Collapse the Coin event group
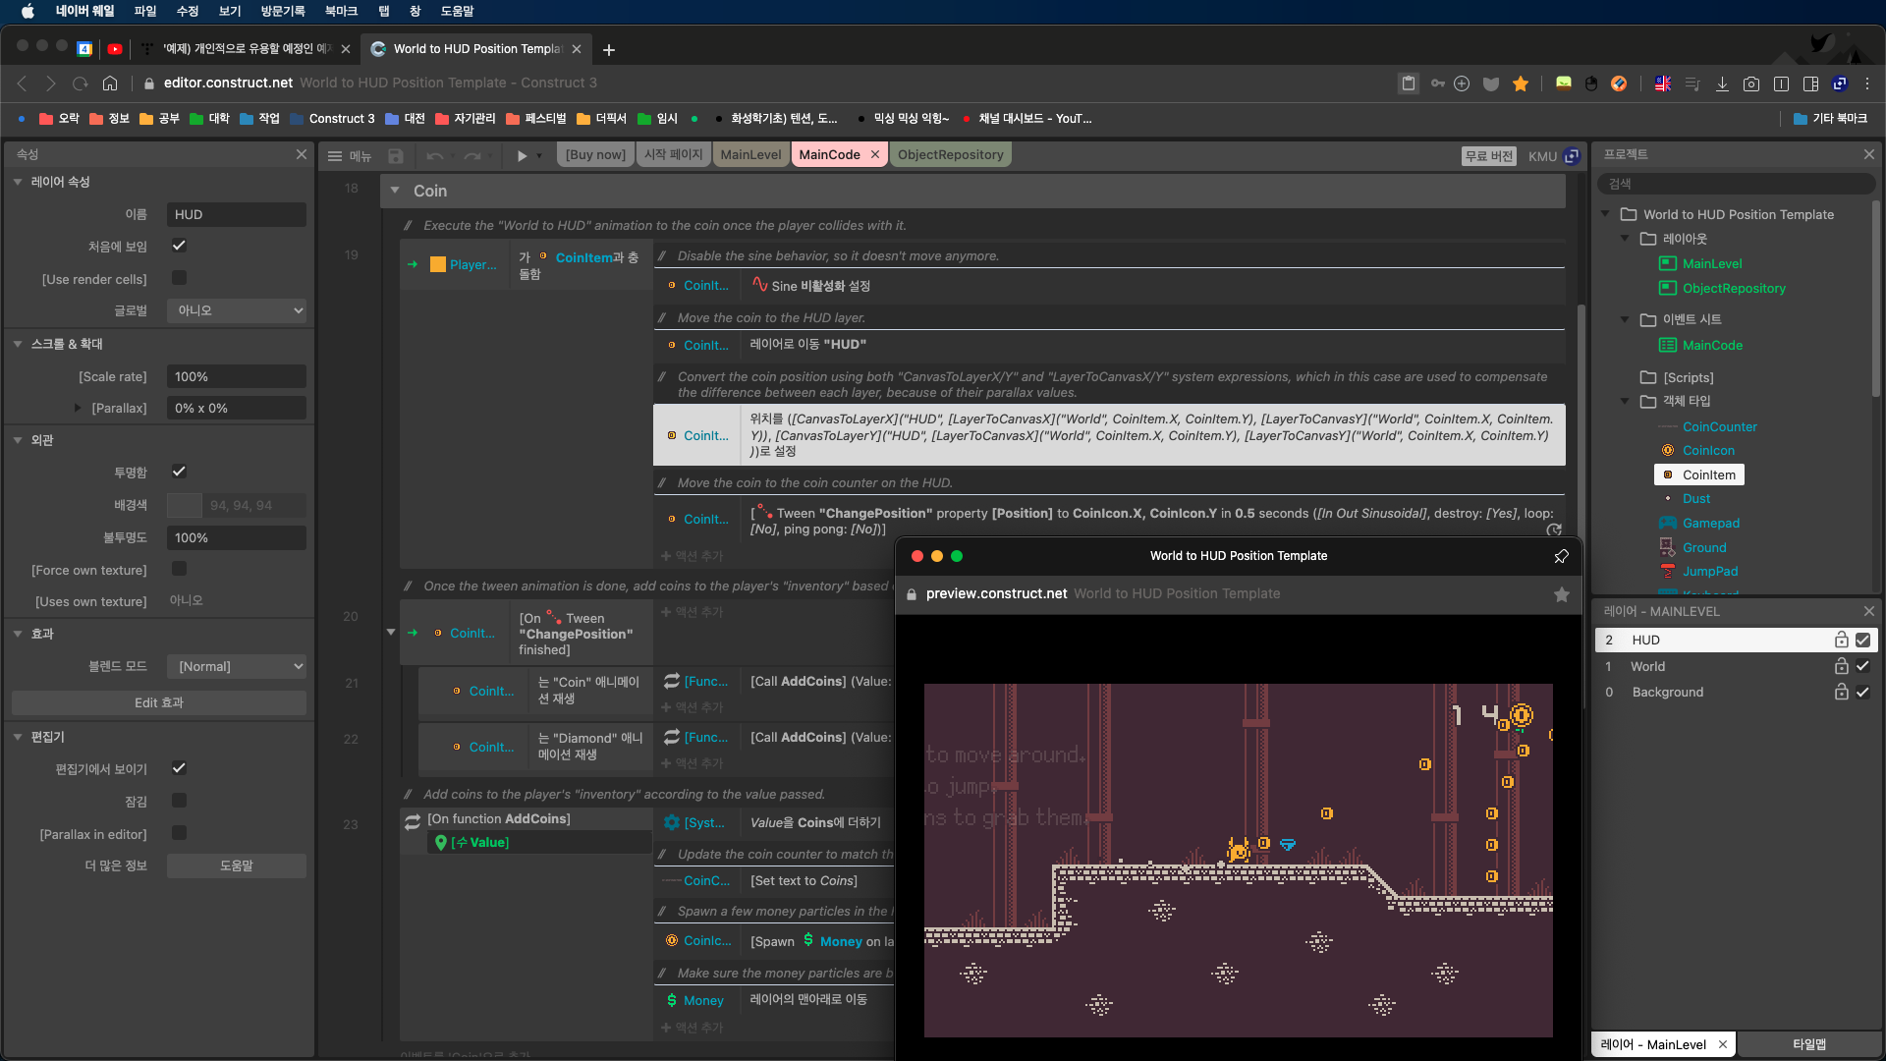This screenshot has height=1061, width=1886. [395, 191]
